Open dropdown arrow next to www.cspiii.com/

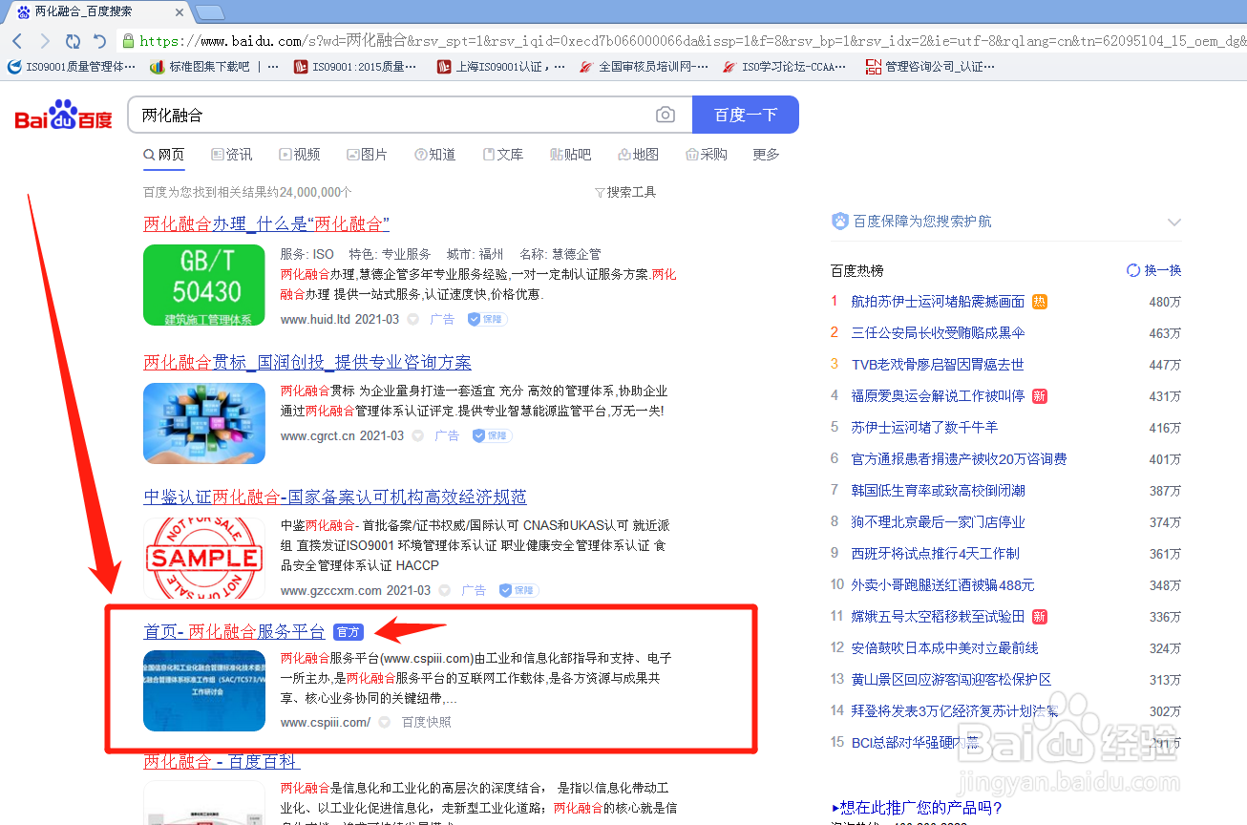[385, 722]
